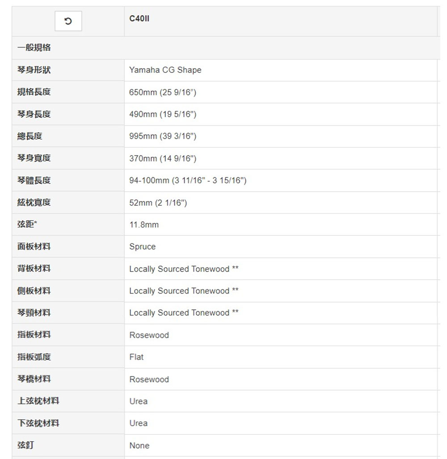Select the 指板材料 Rosewood value
The image size is (447, 459).
click(149, 335)
